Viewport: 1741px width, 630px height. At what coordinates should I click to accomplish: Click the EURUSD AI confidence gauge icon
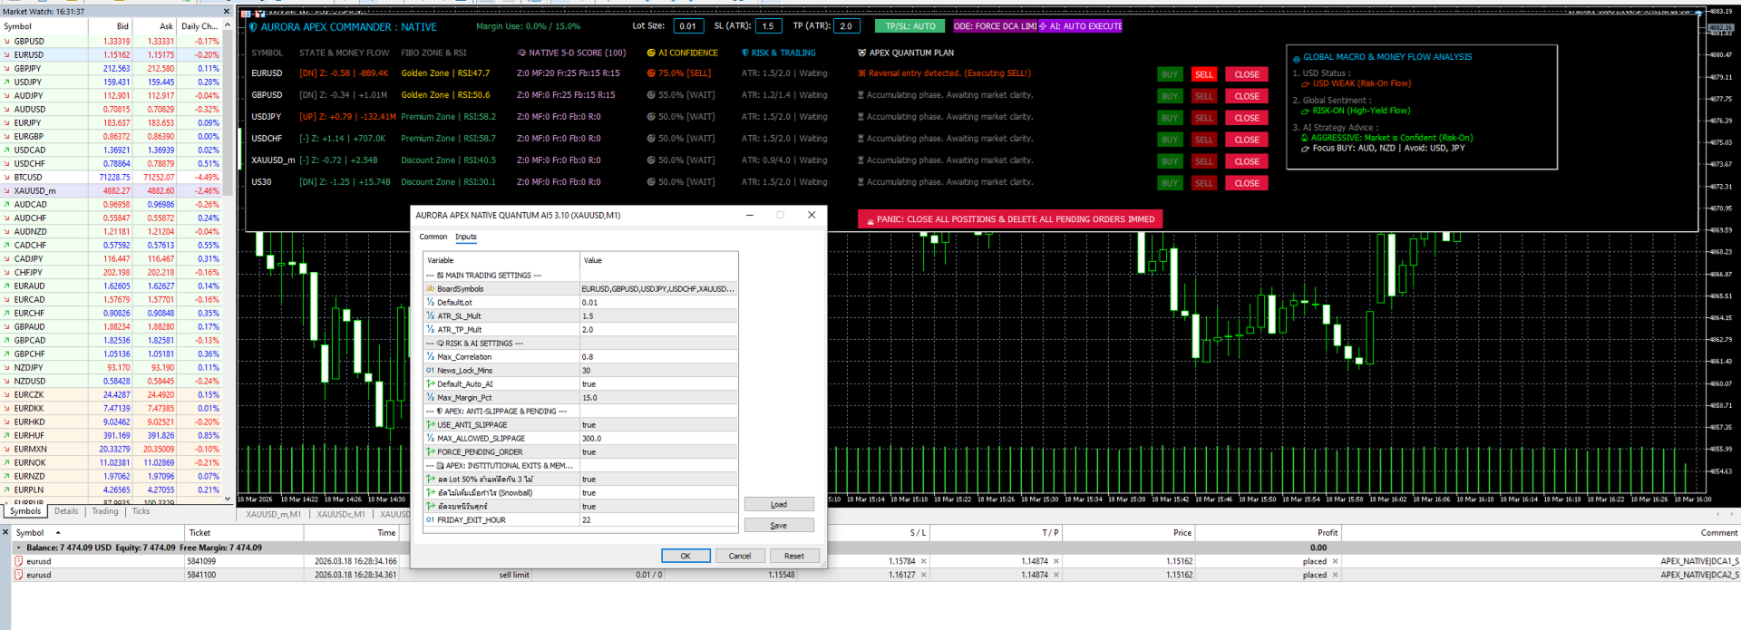pyautogui.click(x=651, y=73)
